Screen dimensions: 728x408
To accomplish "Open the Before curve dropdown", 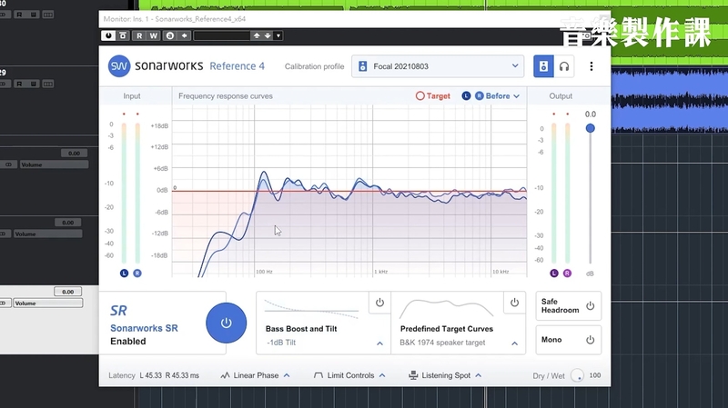I will (502, 96).
